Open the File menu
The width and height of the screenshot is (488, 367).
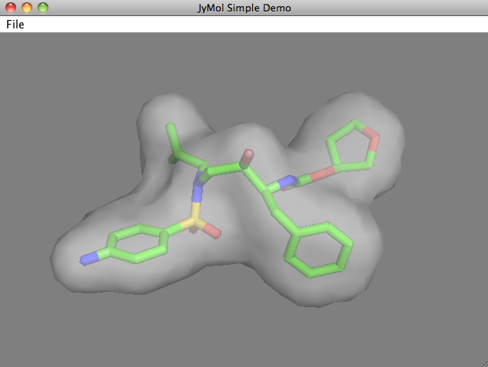15,25
